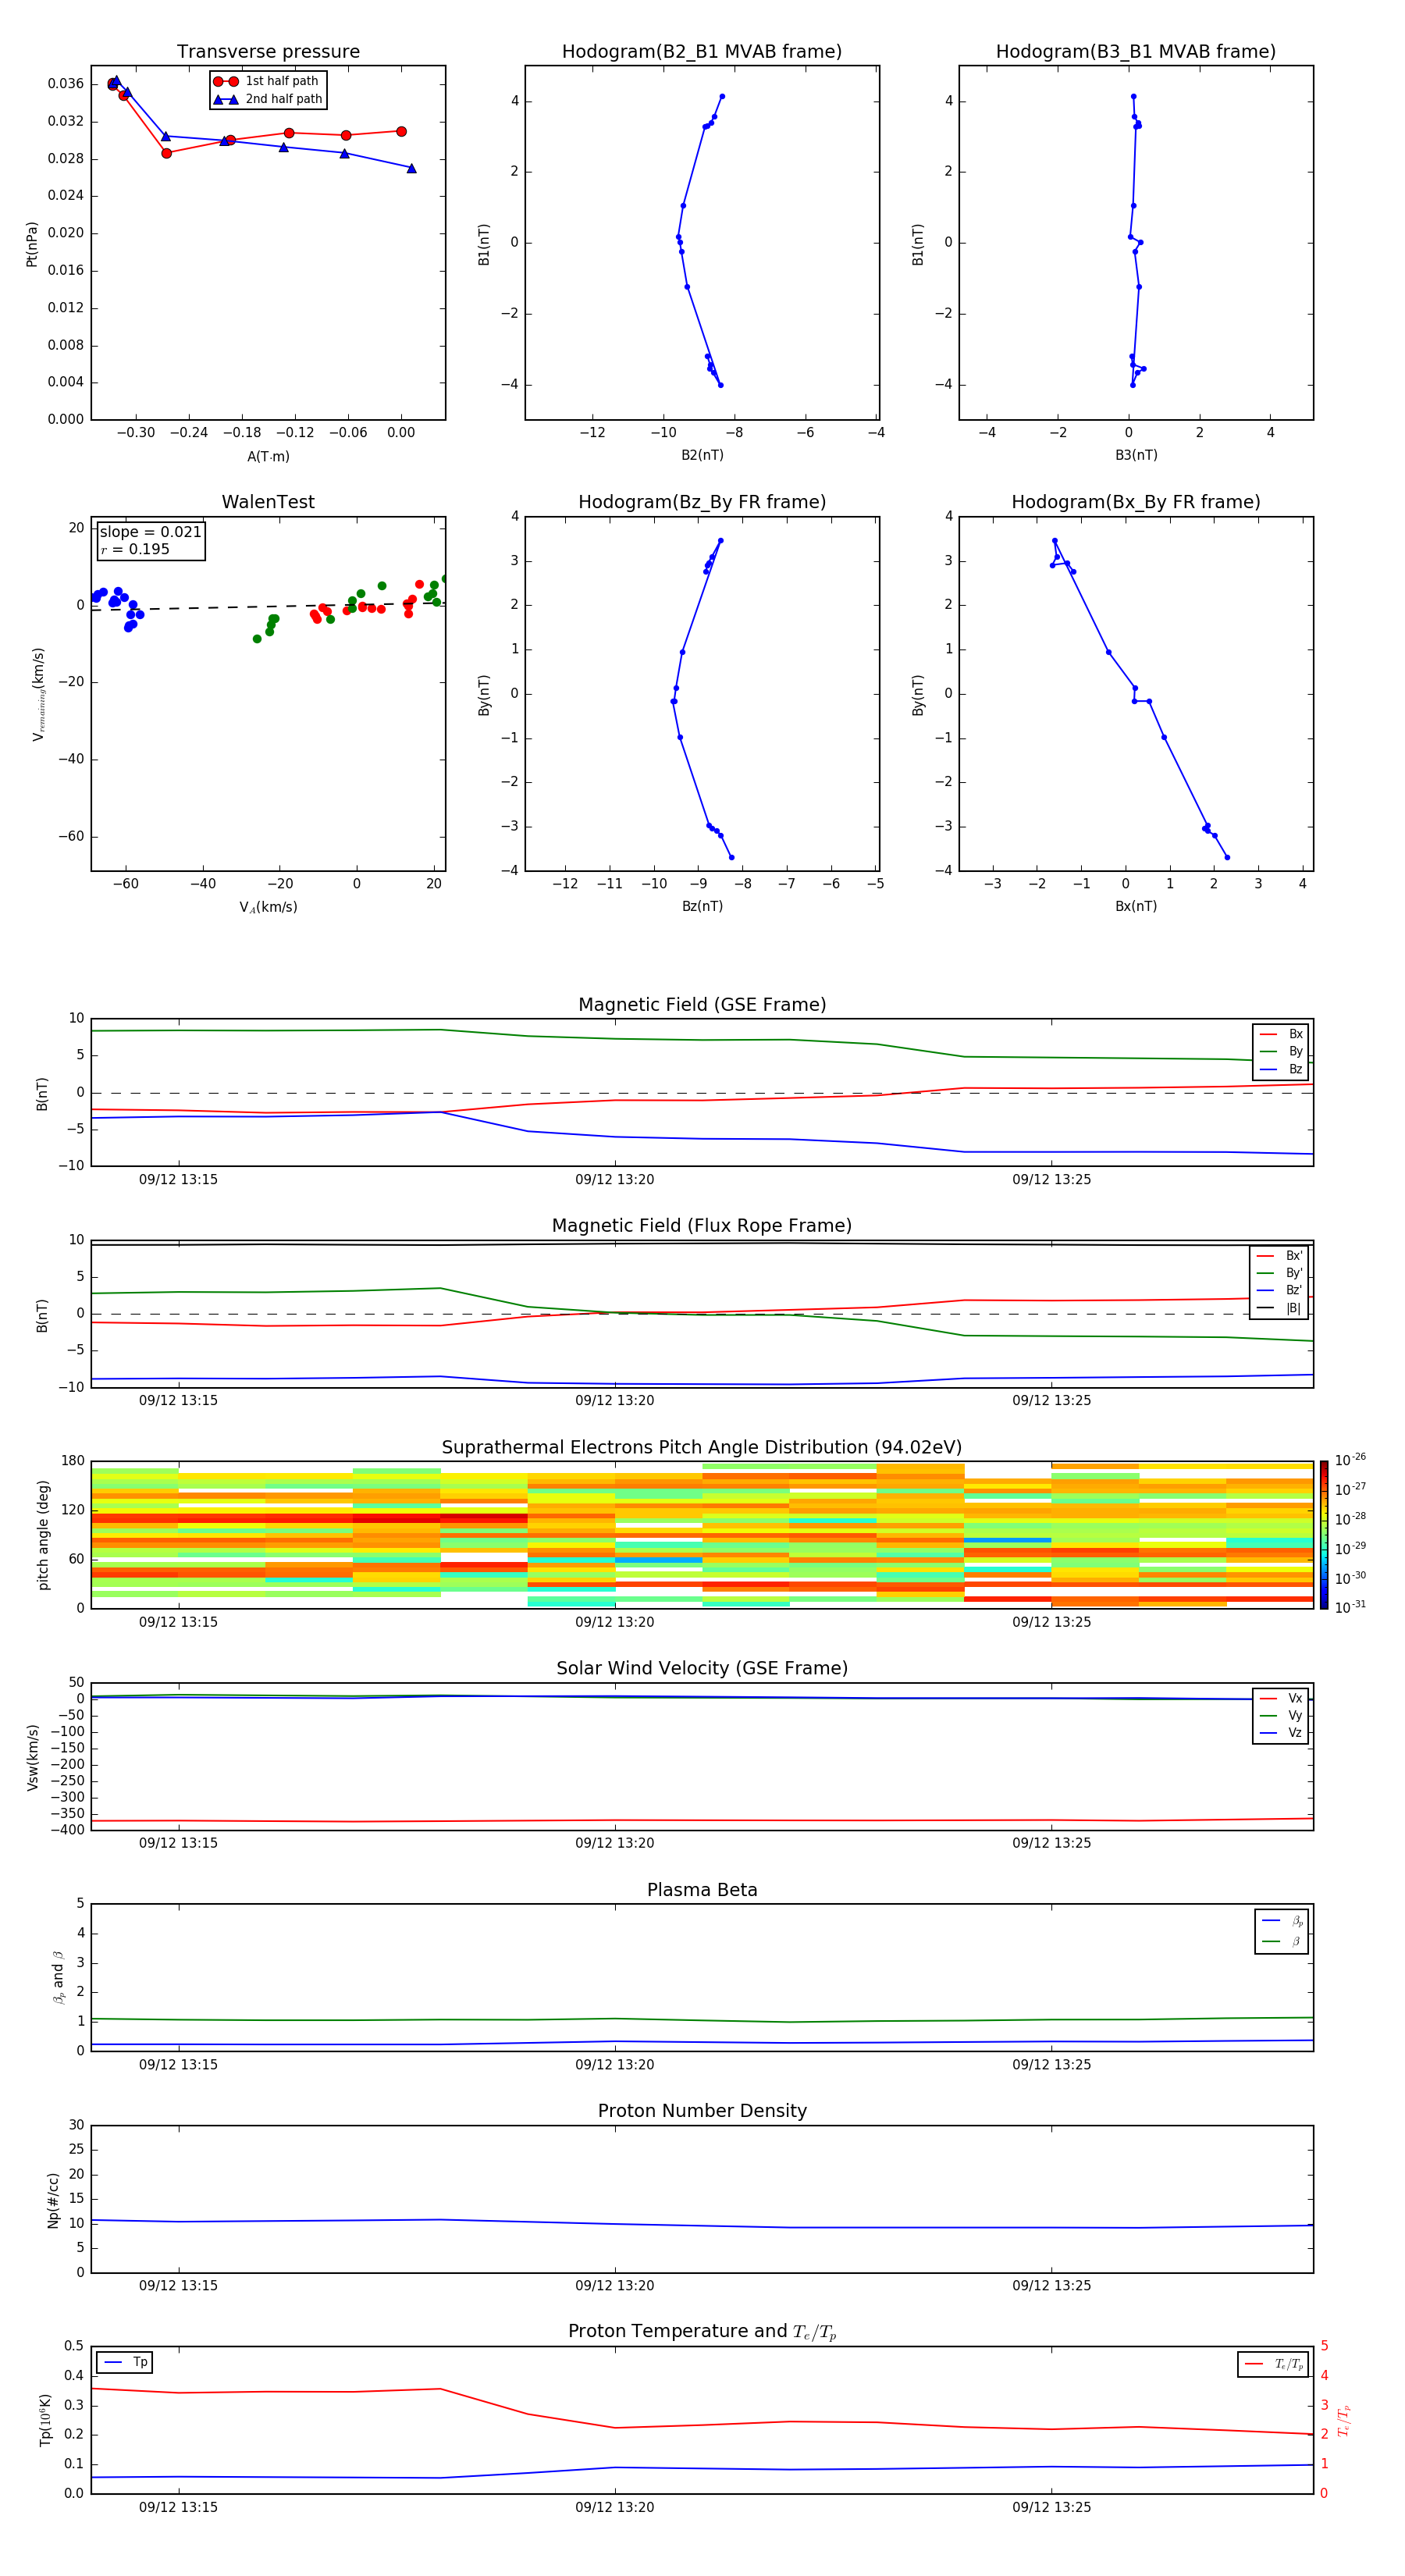Click the Te/Tp legend entry

(1274, 2364)
